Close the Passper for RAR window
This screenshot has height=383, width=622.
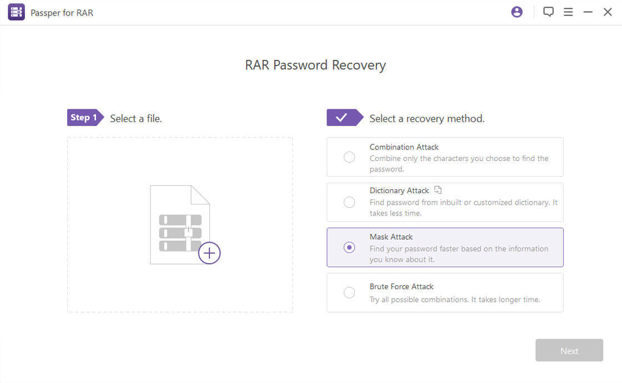click(608, 12)
